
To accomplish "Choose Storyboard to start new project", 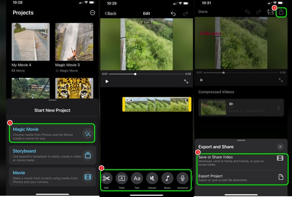I will (52, 155).
